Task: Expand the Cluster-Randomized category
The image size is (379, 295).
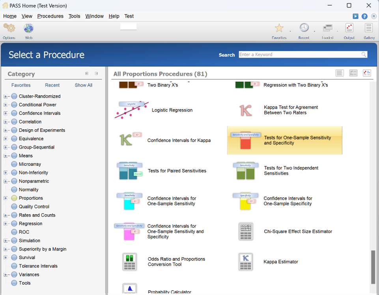Action: (6, 96)
